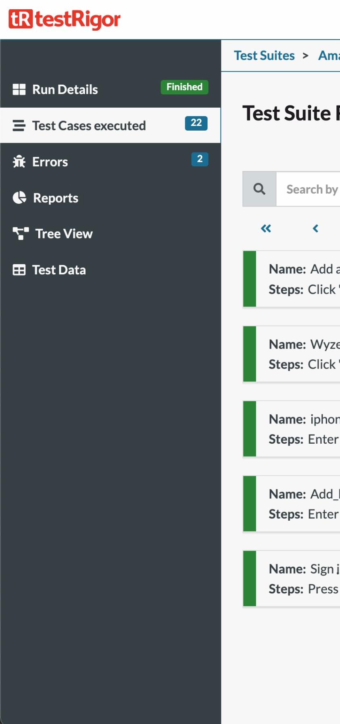
Task: Select Test Cases executed in sidebar
Action: (89, 126)
